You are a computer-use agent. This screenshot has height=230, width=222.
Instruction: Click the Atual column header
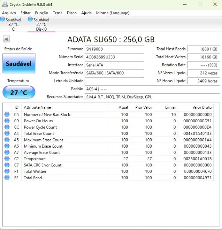click(x=118, y=107)
